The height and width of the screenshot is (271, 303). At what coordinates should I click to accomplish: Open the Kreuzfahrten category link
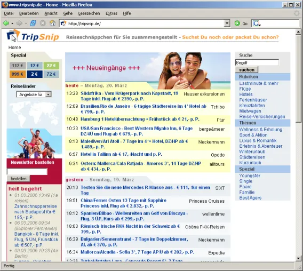pyautogui.click(x=252, y=106)
